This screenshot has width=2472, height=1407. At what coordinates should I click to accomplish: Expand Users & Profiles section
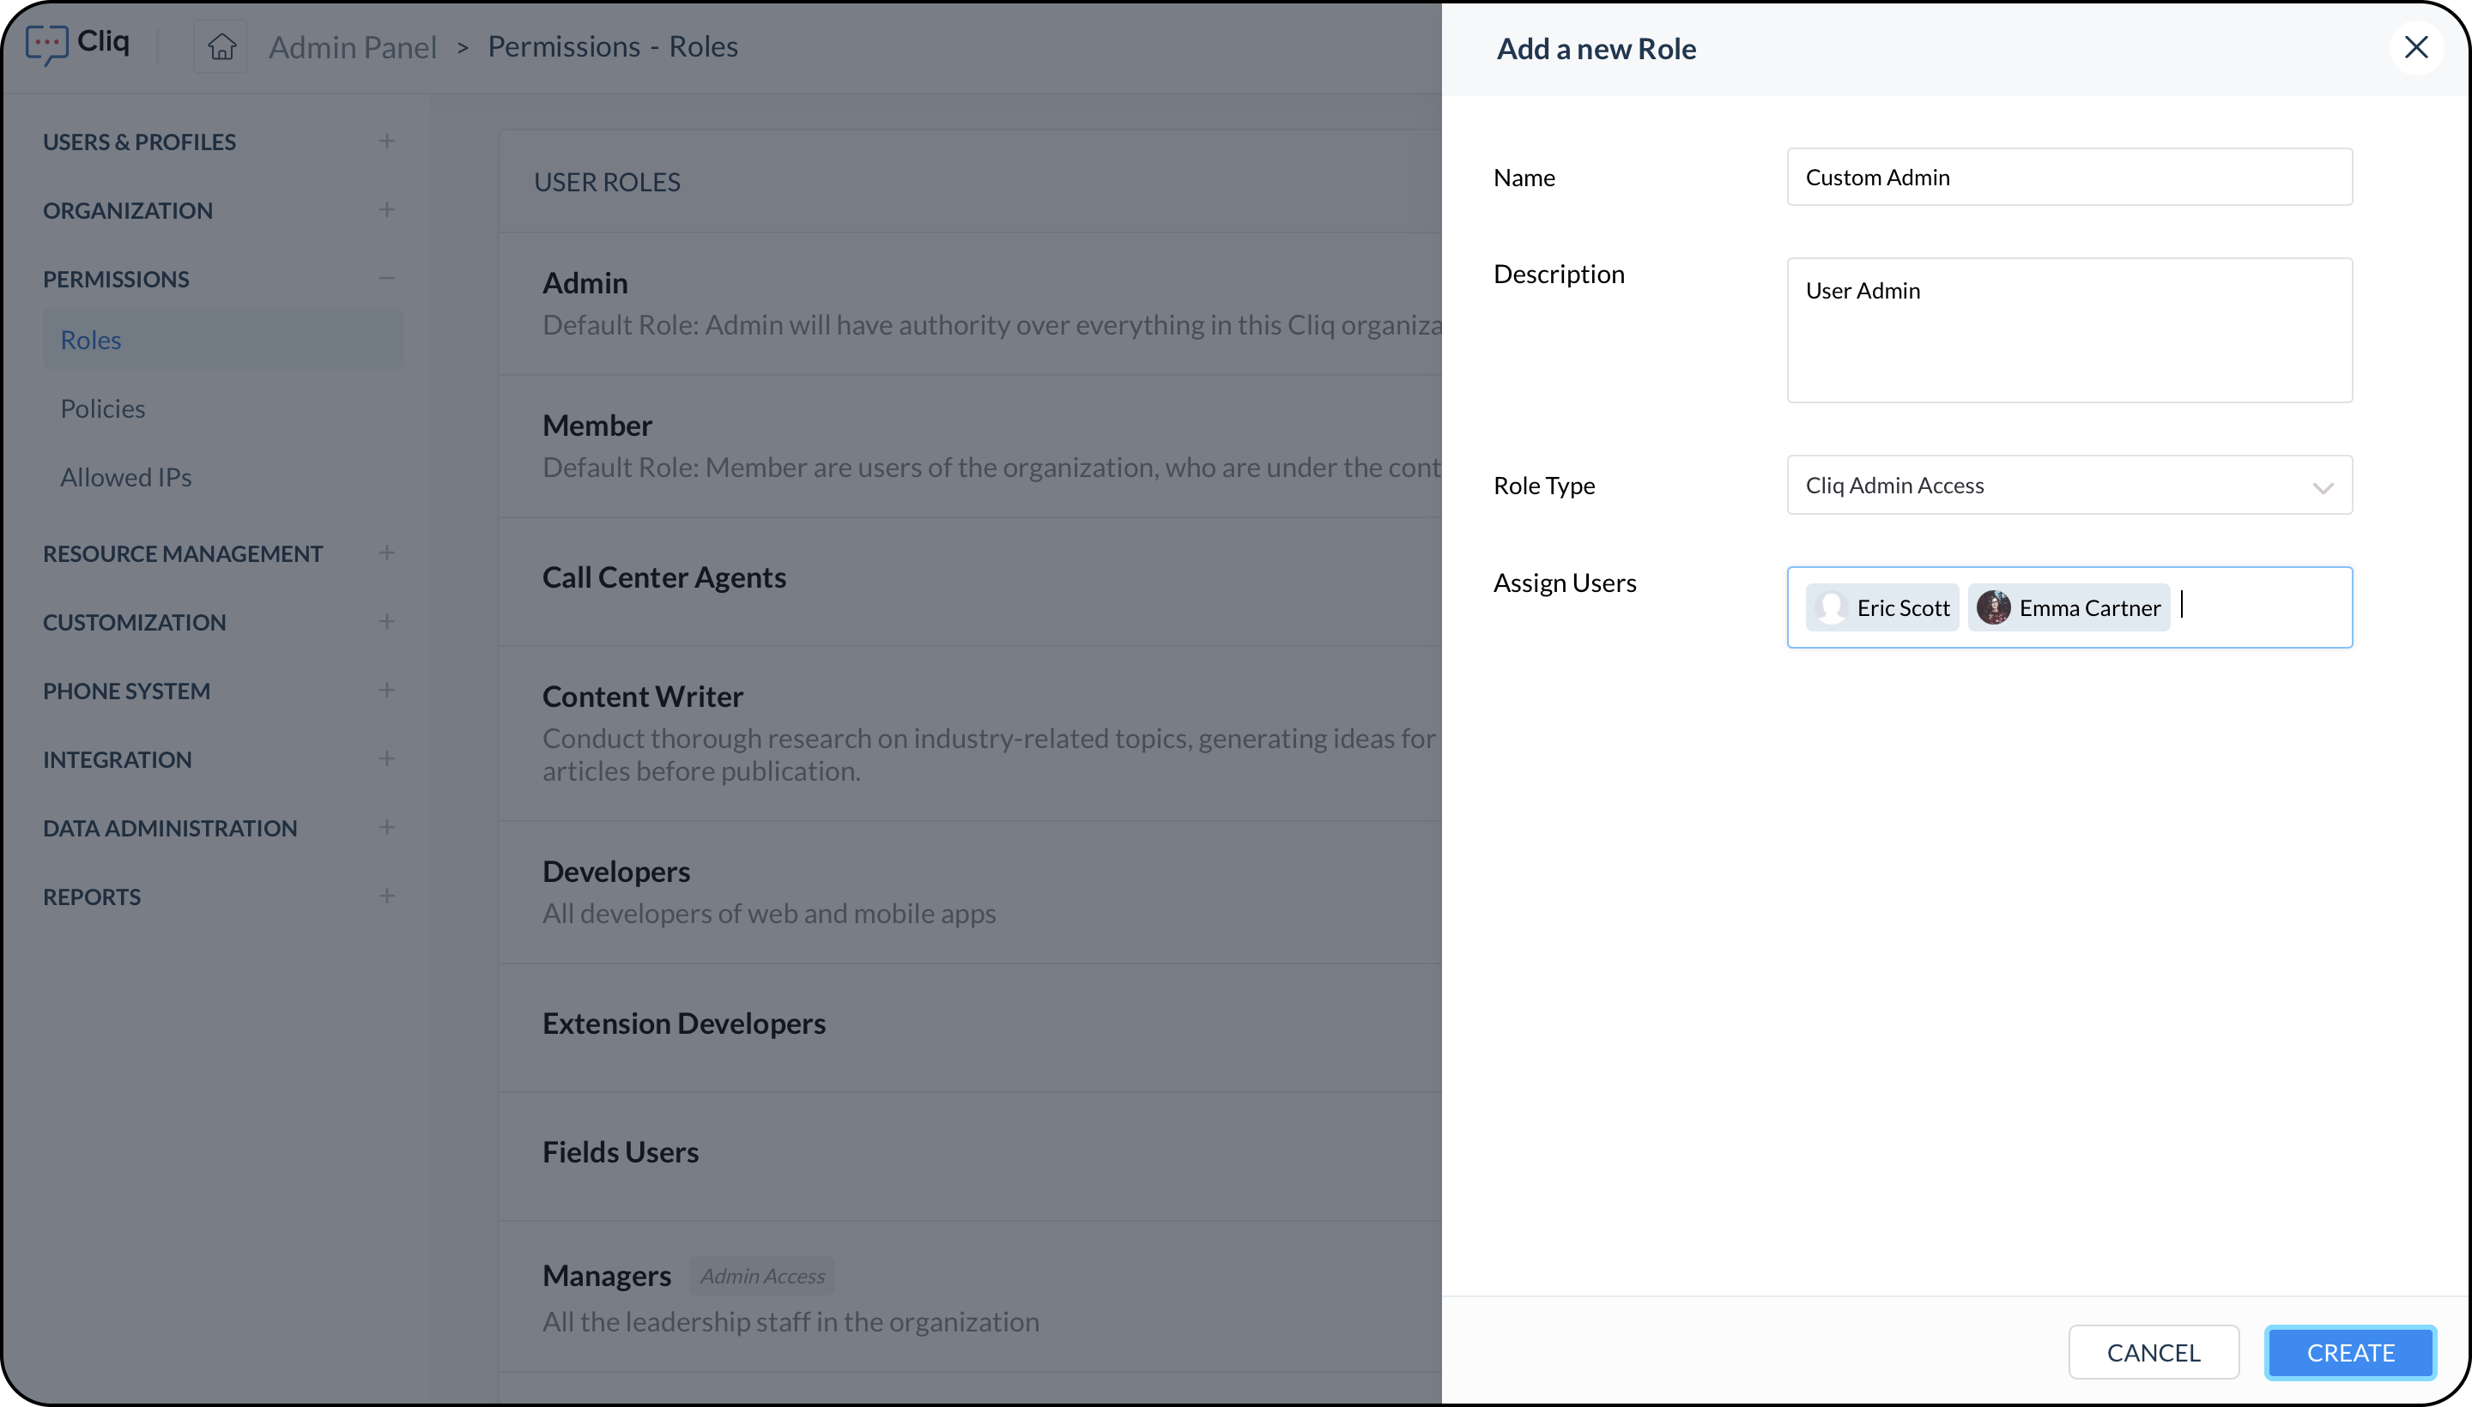pyautogui.click(x=387, y=141)
